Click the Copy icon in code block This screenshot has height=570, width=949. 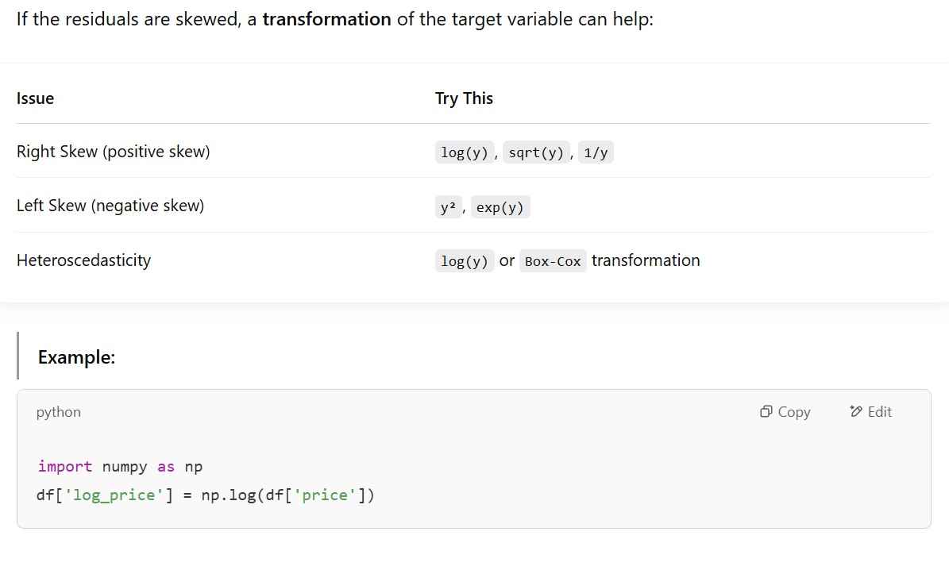tap(766, 411)
